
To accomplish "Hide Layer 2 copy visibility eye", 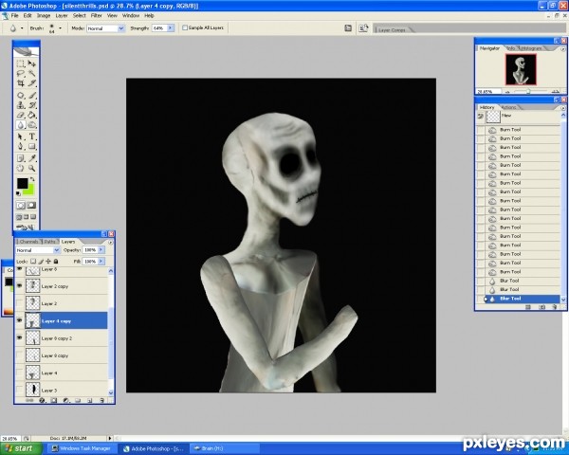I will [20, 286].
